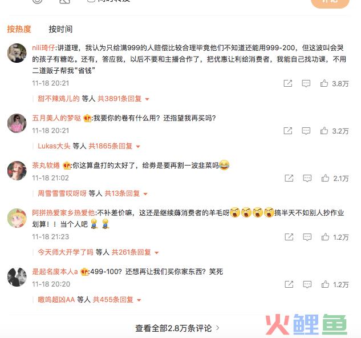Viewport: 361px width, 338px height.
Task: Open 茶丸软绻's avatar thumbnail
Action: [x=17, y=171]
